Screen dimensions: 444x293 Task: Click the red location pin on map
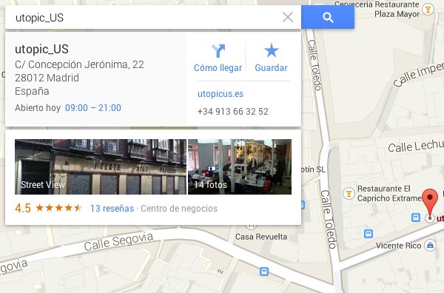tap(430, 203)
